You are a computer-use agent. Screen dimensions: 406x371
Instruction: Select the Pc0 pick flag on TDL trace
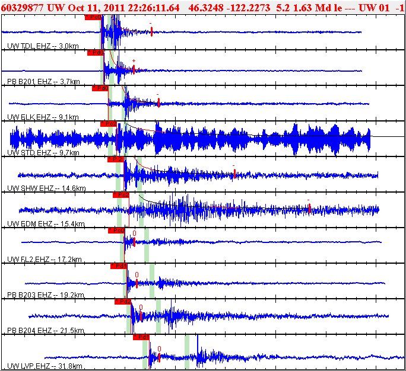[x=93, y=17]
